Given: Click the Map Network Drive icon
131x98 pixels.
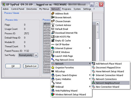Looking at the screenshot, I should (53, 60).
